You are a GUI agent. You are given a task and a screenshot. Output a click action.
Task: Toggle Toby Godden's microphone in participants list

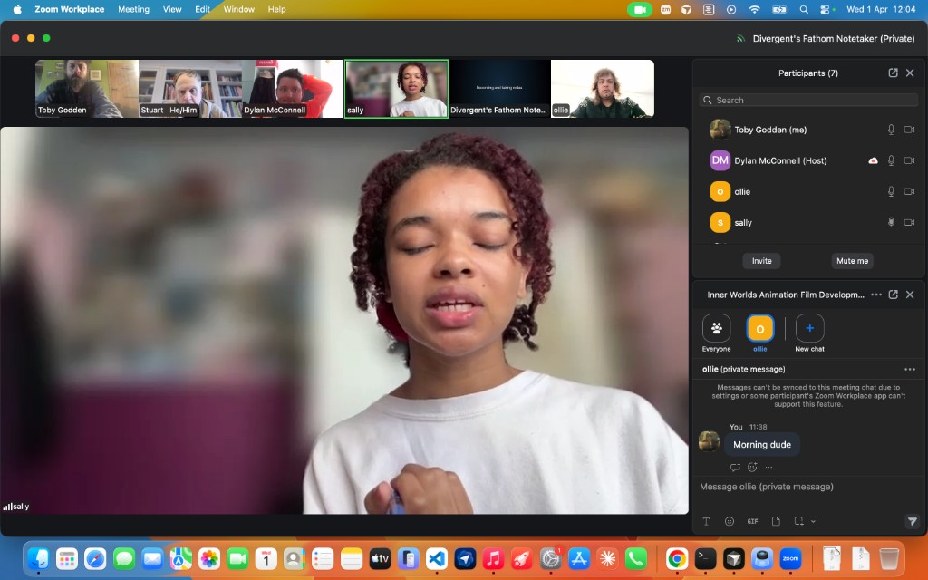click(891, 130)
